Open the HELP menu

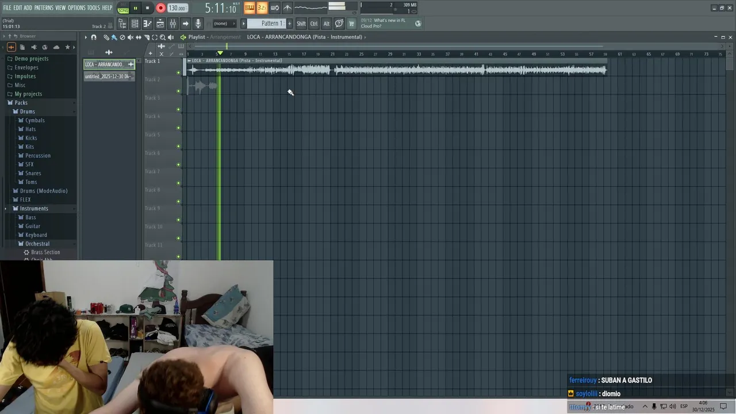tap(108, 8)
